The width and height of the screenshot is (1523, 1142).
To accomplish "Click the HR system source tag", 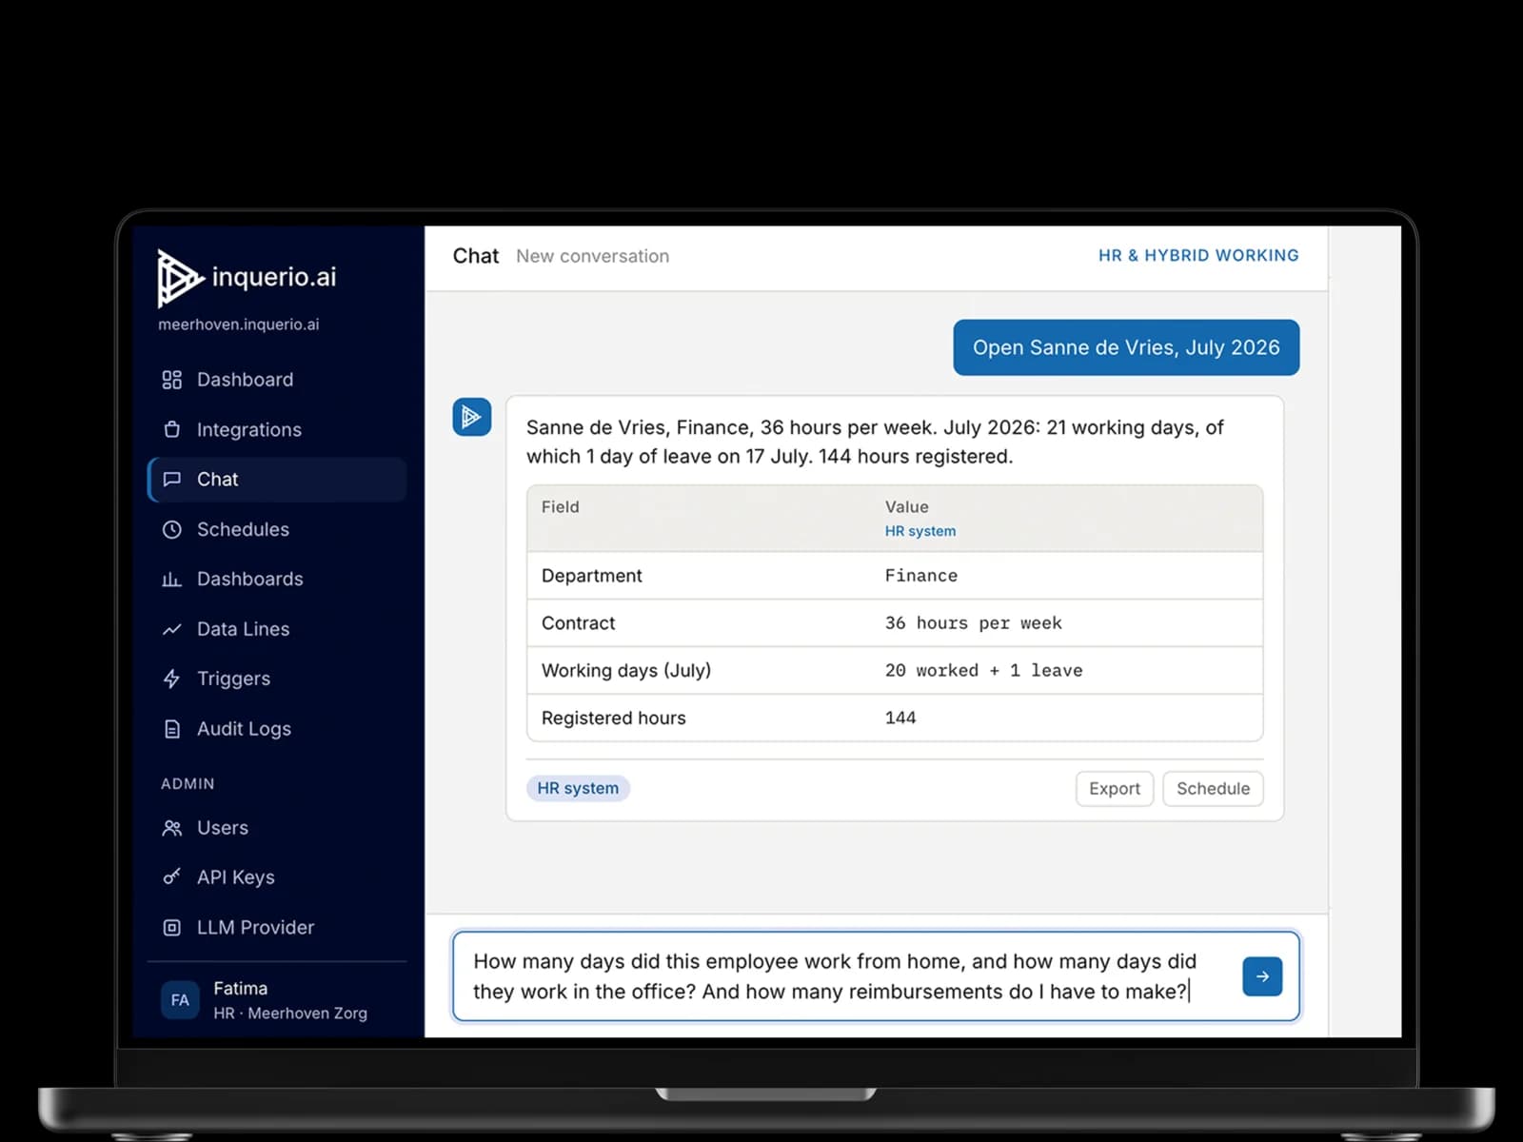I will [578, 788].
